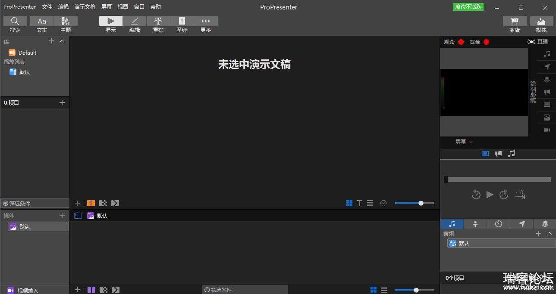Open the ProPresenter menu

[20, 7]
